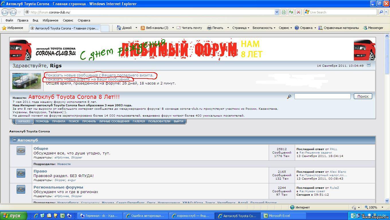Viewport: 390px width, 220px height.
Task: Open recent pages dropdown beside Forward button
Action: coord(19,12)
